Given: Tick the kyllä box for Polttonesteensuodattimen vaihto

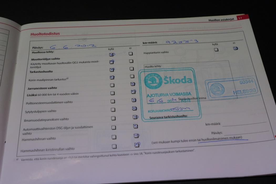Looking at the screenshot, I should click(113, 101).
